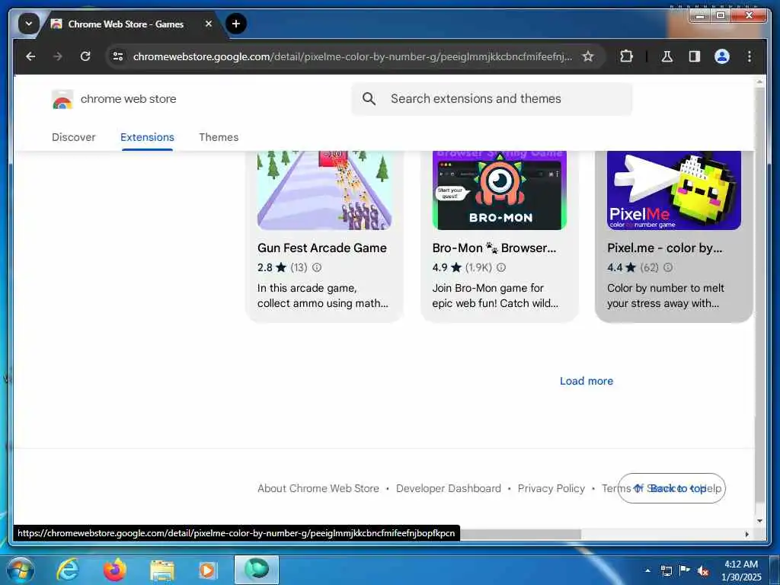Viewport: 780px width, 585px height.
Task: Expand the tab search dropdown
Action: (x=29, y=24)
